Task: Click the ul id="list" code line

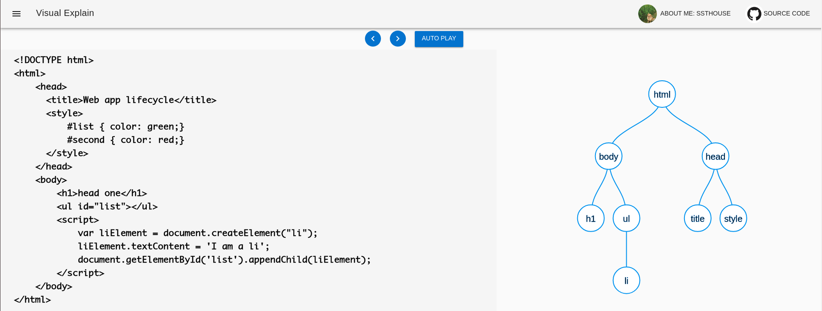Action: click(107, 206)
